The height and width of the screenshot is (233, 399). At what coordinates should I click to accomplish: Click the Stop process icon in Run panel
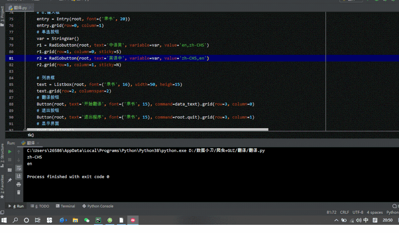click(x=10, y=160)
